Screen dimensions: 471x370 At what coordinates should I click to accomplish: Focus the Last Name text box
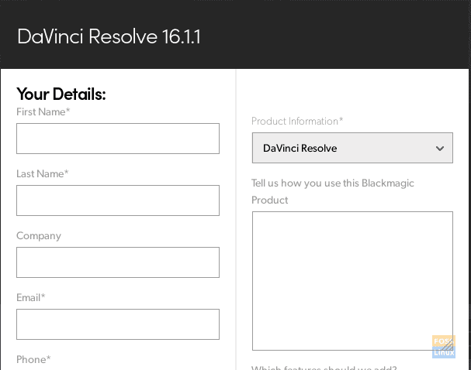[117, 200]
